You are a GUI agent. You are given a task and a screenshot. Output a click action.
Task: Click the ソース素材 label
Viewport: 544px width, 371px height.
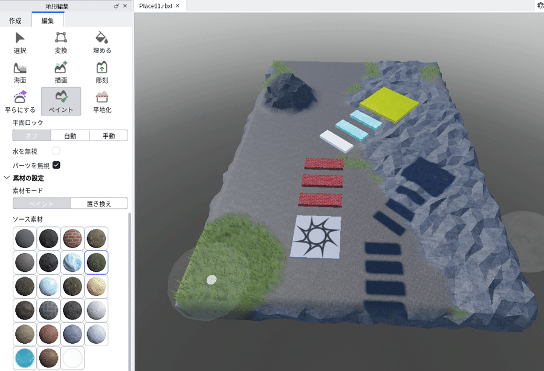pyautogui.click(x=28, y=219)
